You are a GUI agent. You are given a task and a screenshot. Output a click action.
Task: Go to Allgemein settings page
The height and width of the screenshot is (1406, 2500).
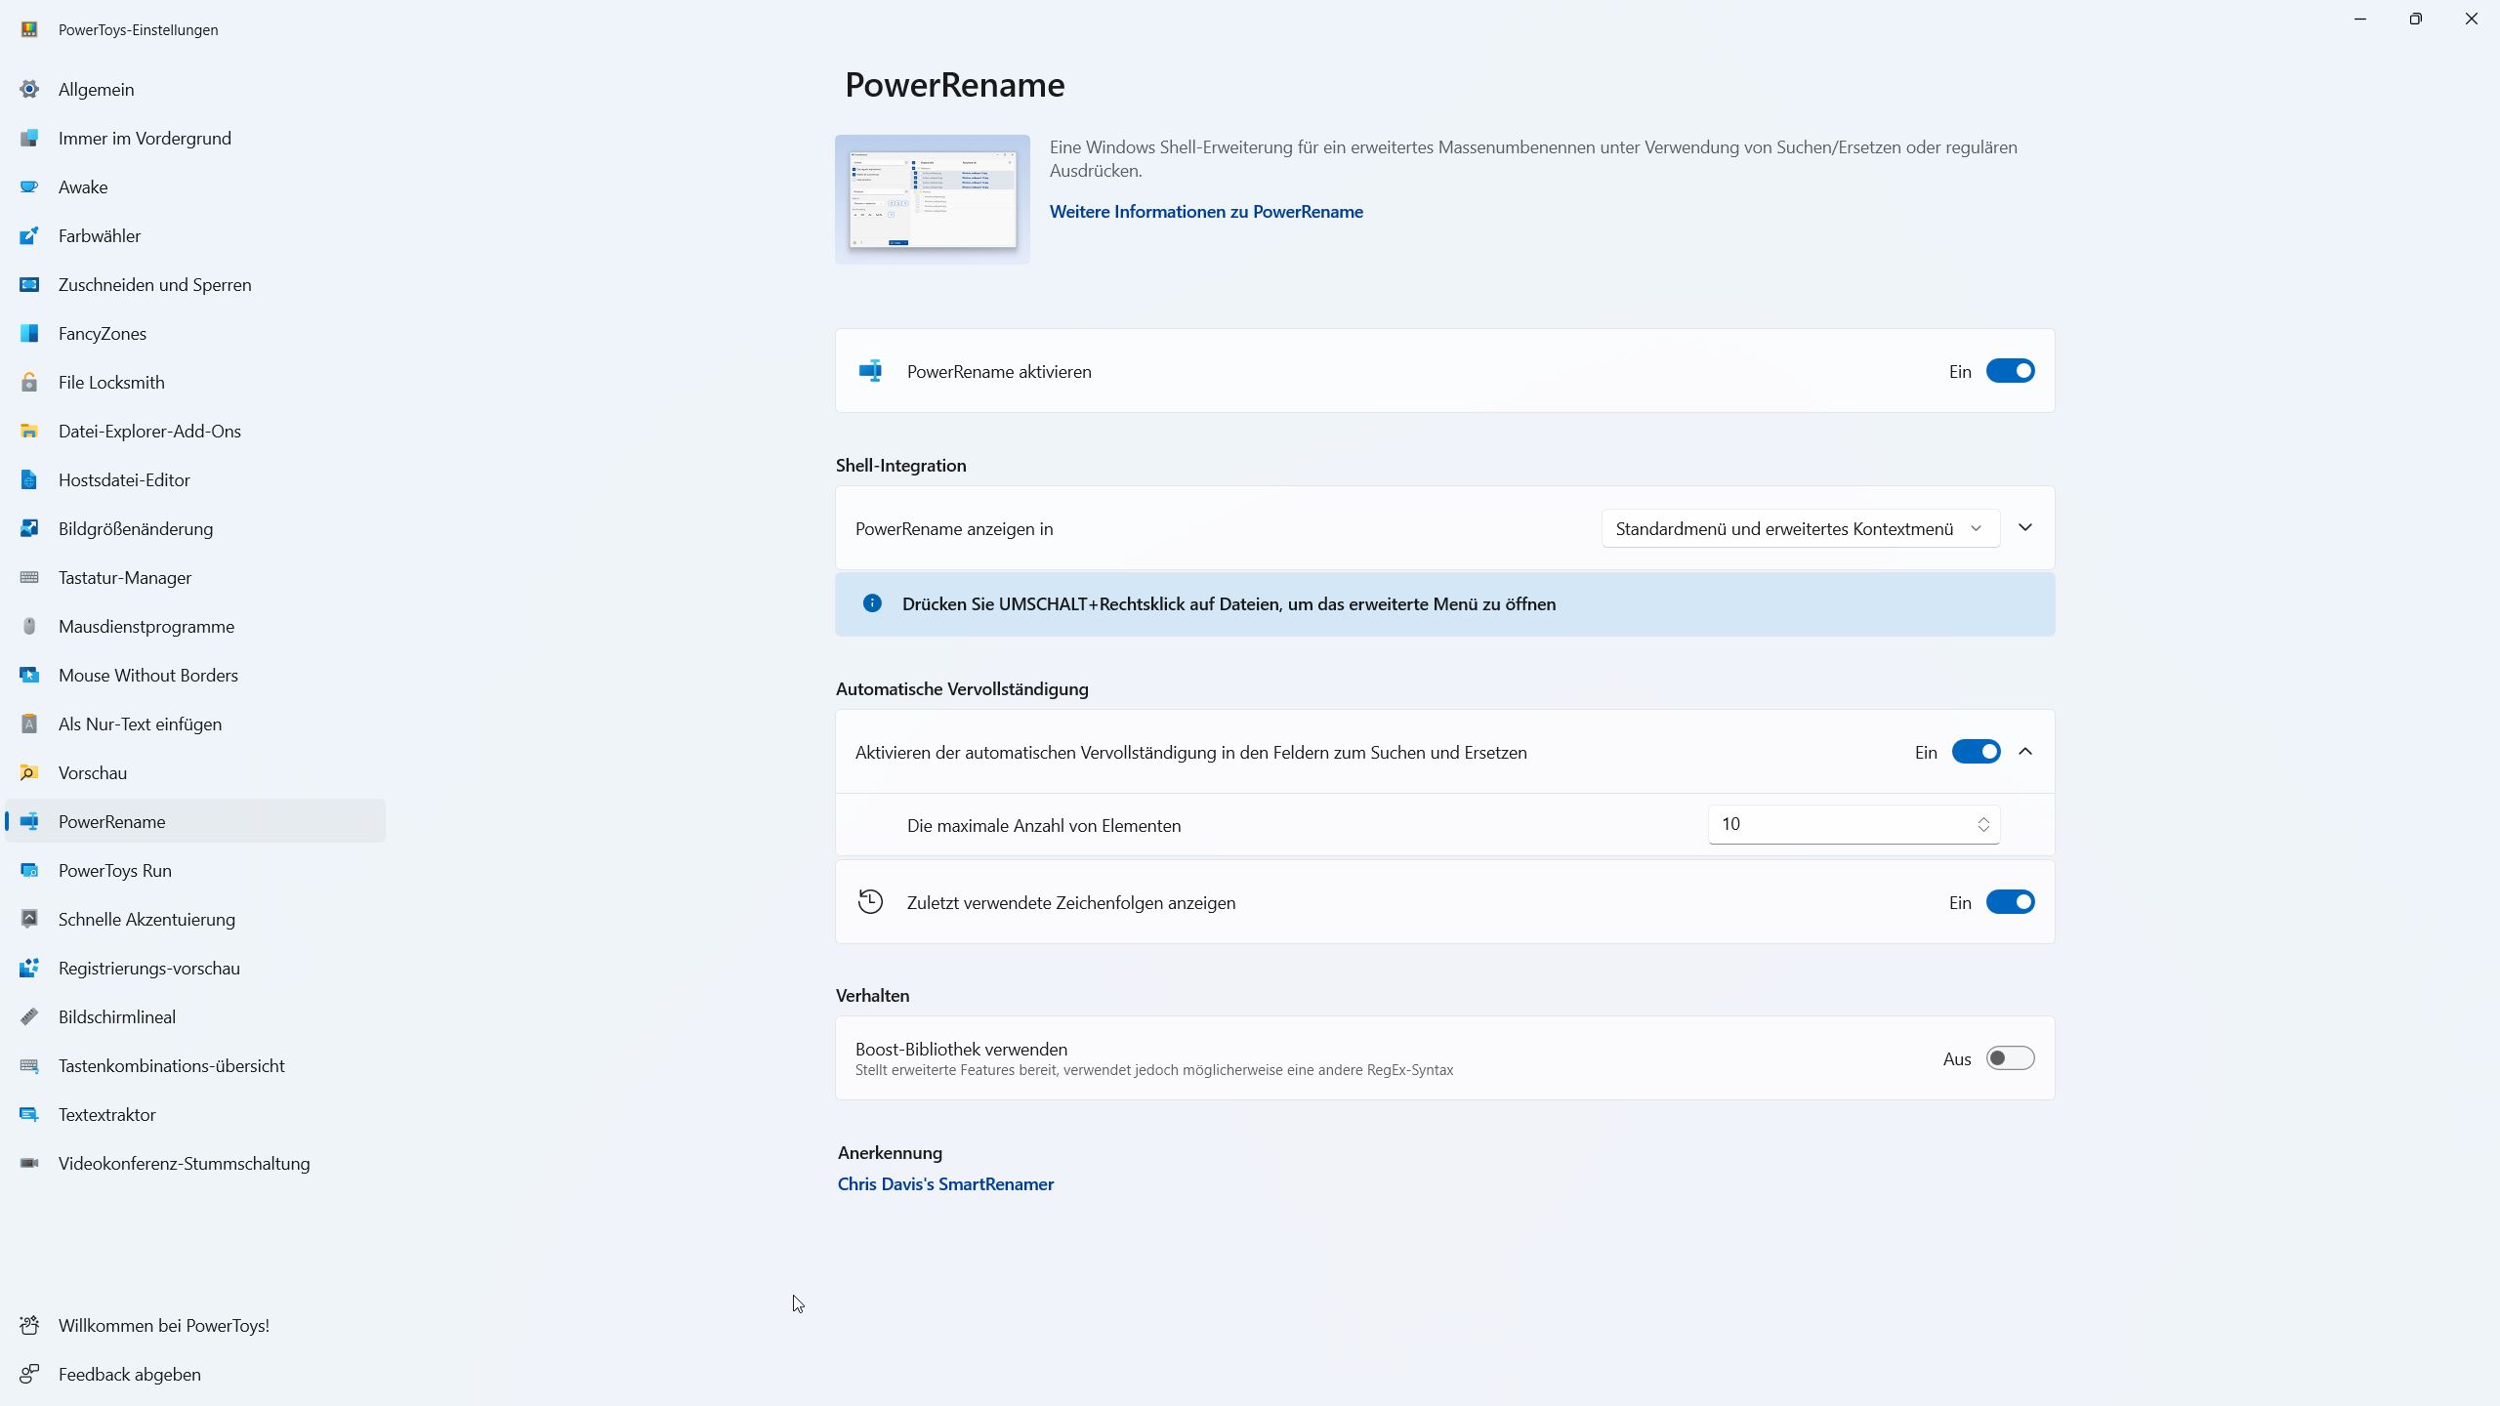[96, 90]
